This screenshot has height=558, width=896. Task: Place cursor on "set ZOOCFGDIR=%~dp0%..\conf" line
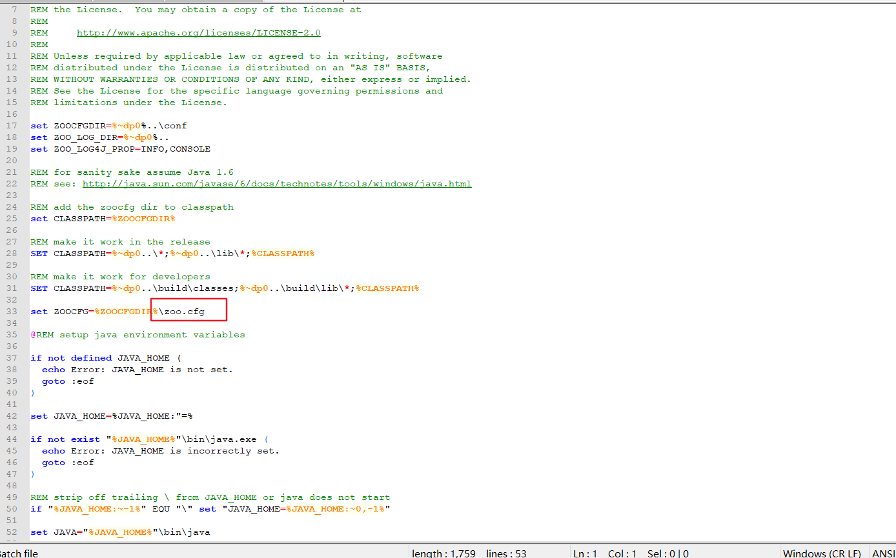(108, 126)
